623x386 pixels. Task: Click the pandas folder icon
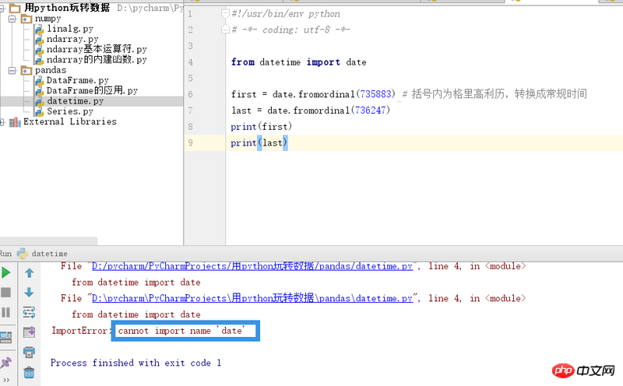pyautogui.click(x=26, y=70)
